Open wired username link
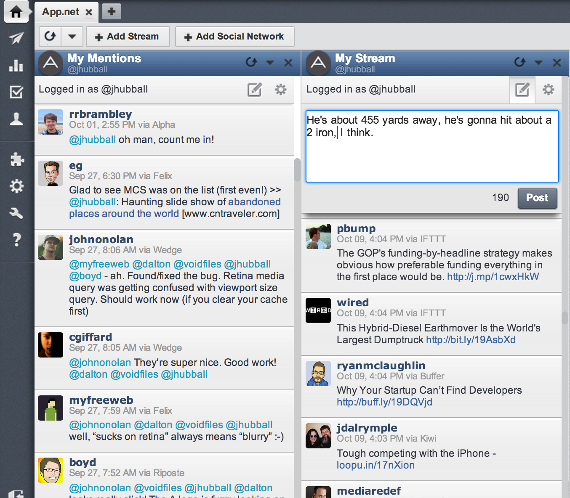 [x=353, y=302]
